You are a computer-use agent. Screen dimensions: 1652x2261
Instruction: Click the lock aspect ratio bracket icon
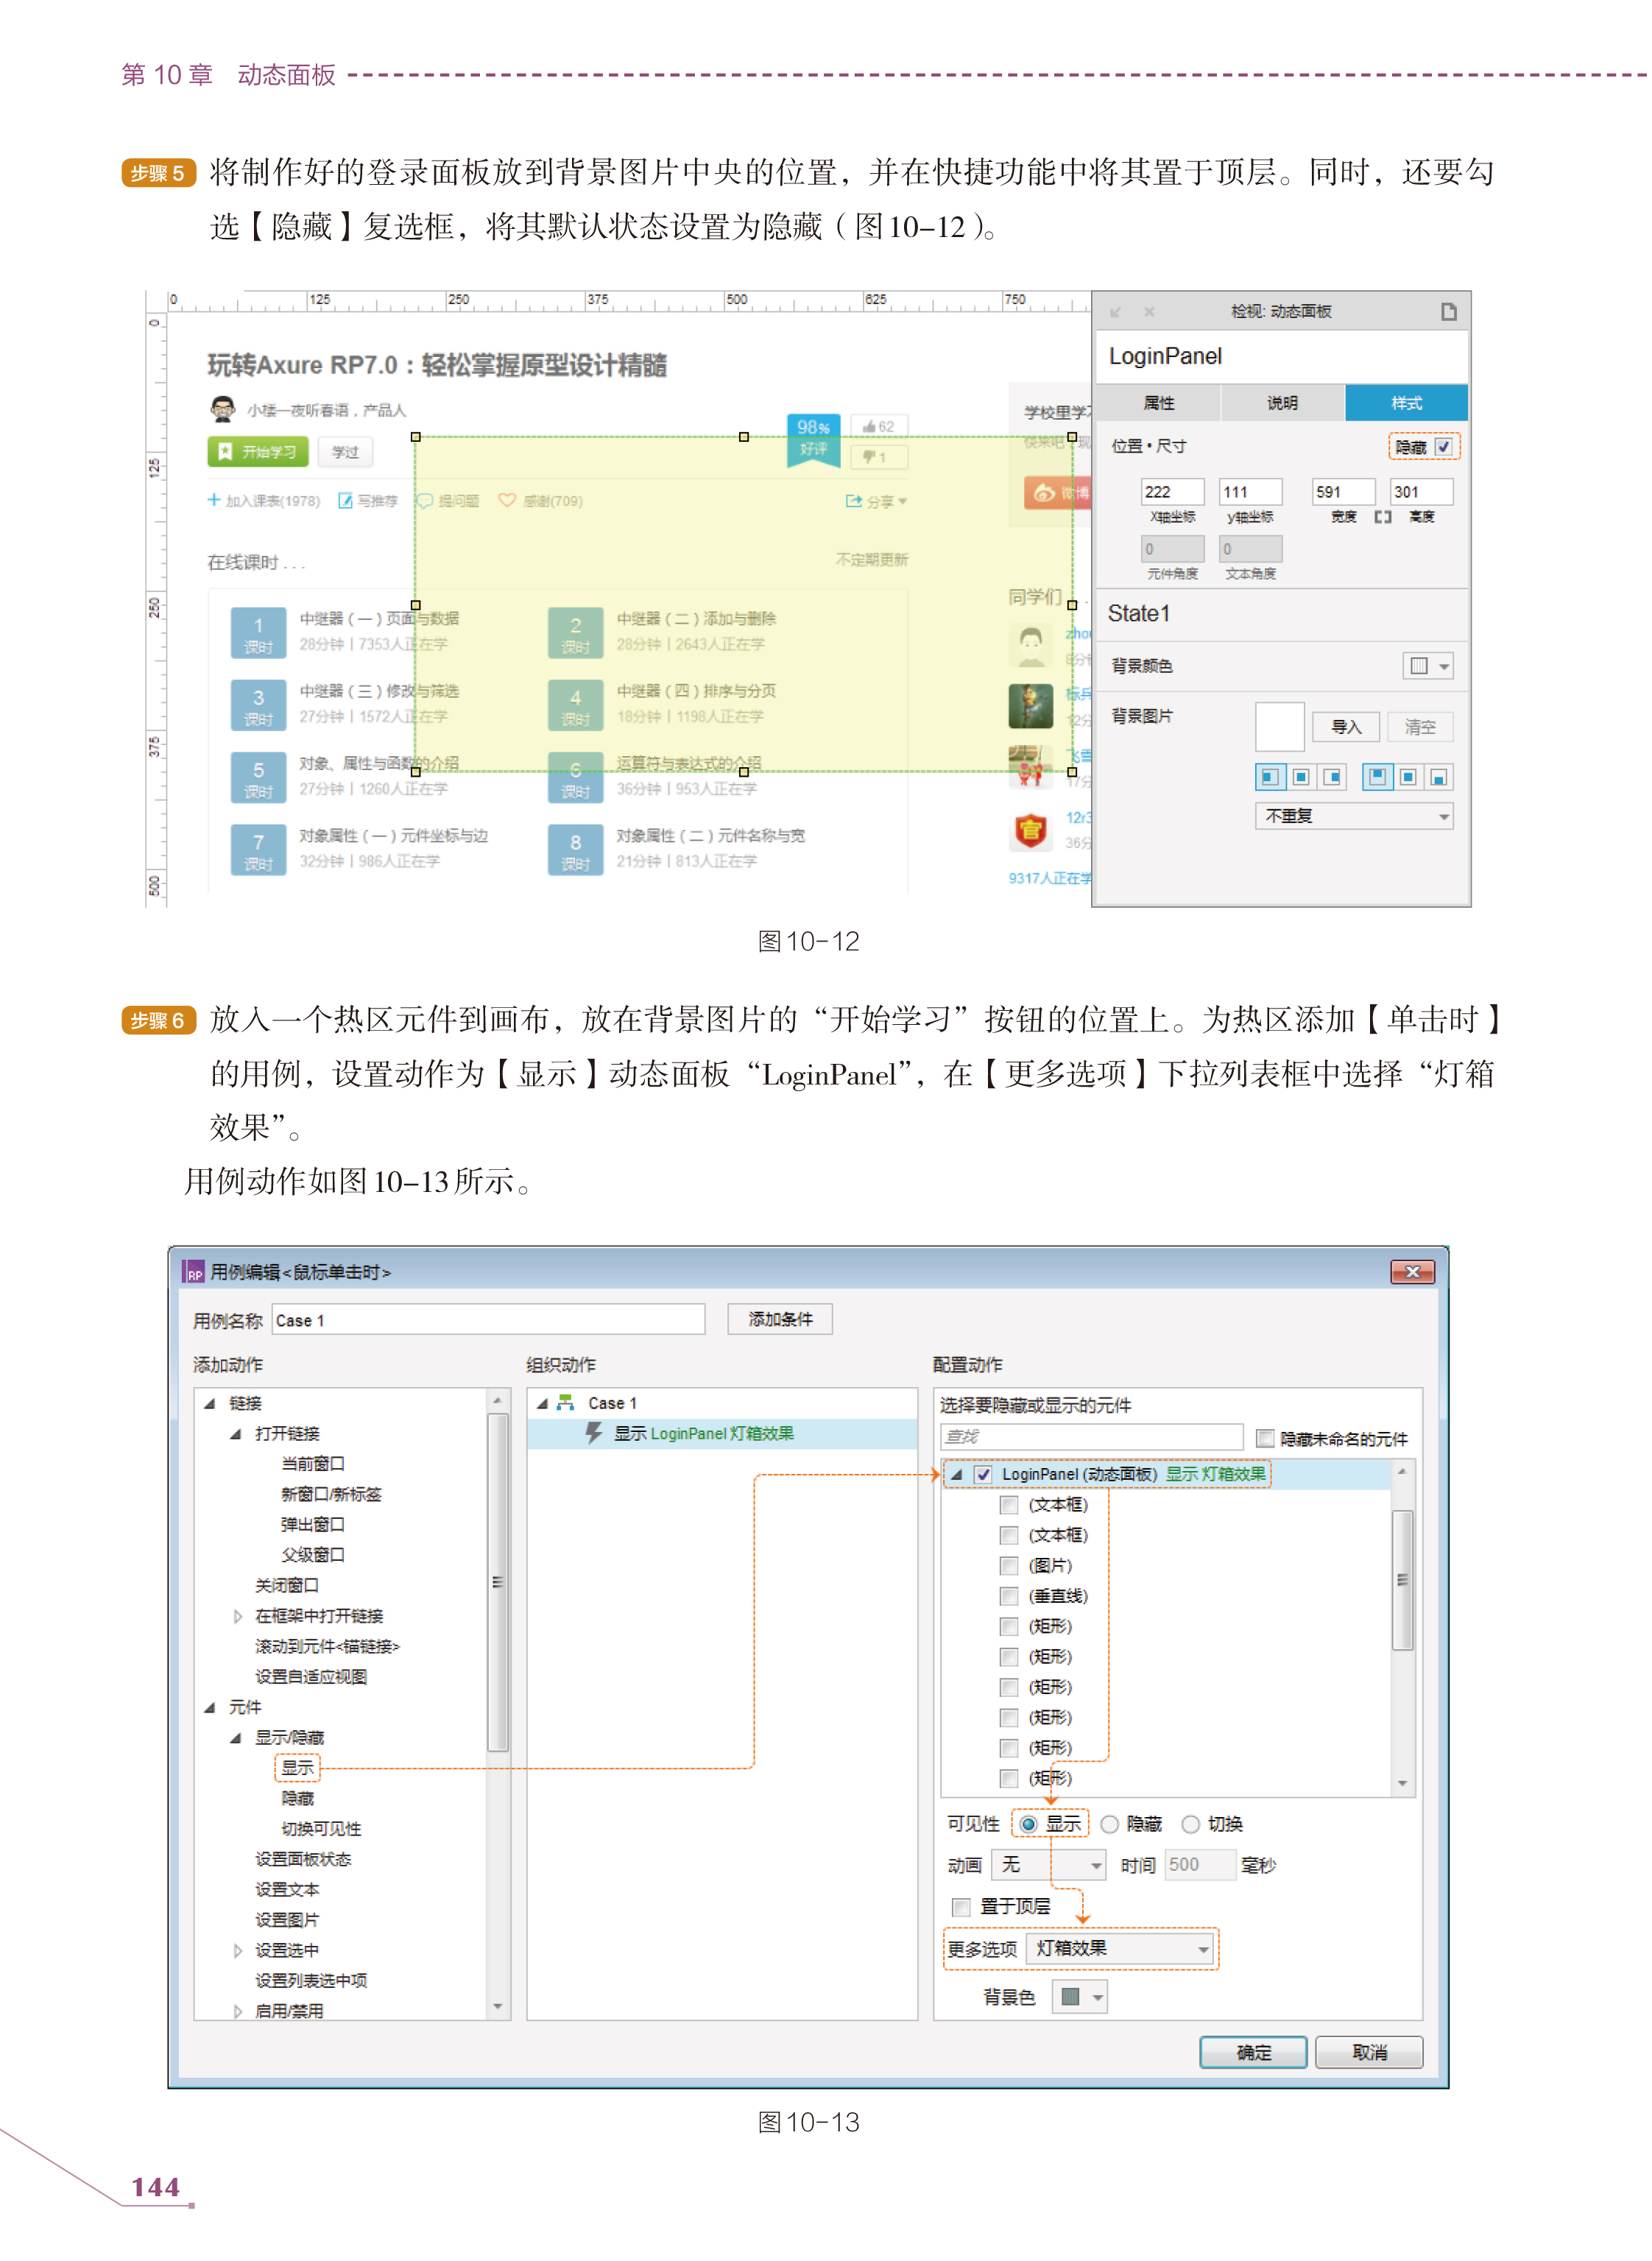pyautogui.click(x=1383, y=518)
